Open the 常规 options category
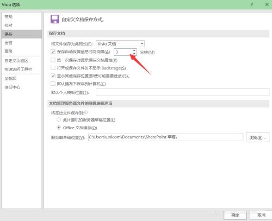 click(21, 17)
